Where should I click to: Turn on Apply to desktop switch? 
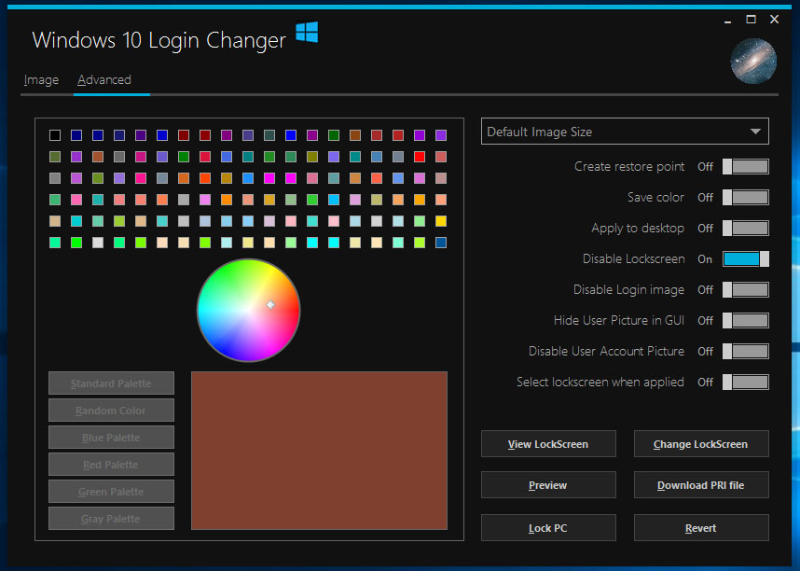pos(745,229)
